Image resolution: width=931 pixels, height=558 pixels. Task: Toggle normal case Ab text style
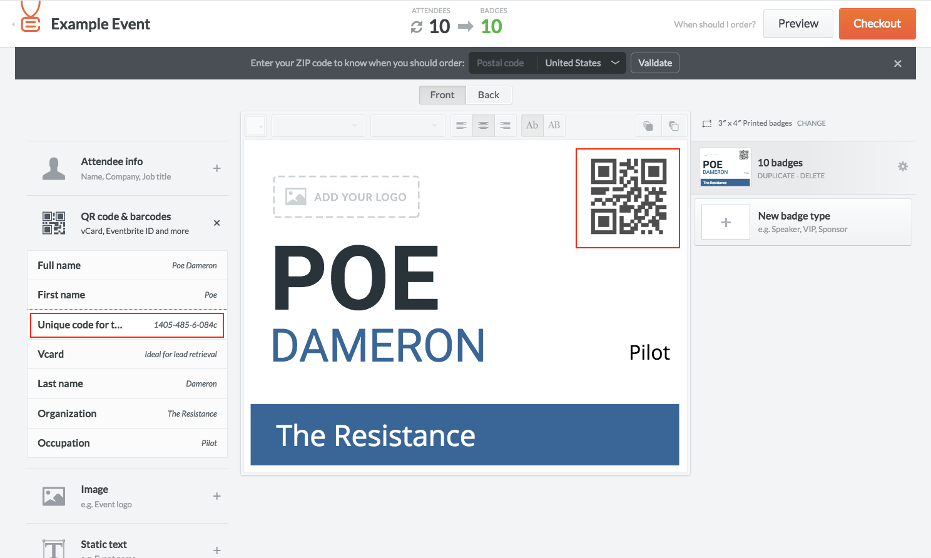(532, 126)
